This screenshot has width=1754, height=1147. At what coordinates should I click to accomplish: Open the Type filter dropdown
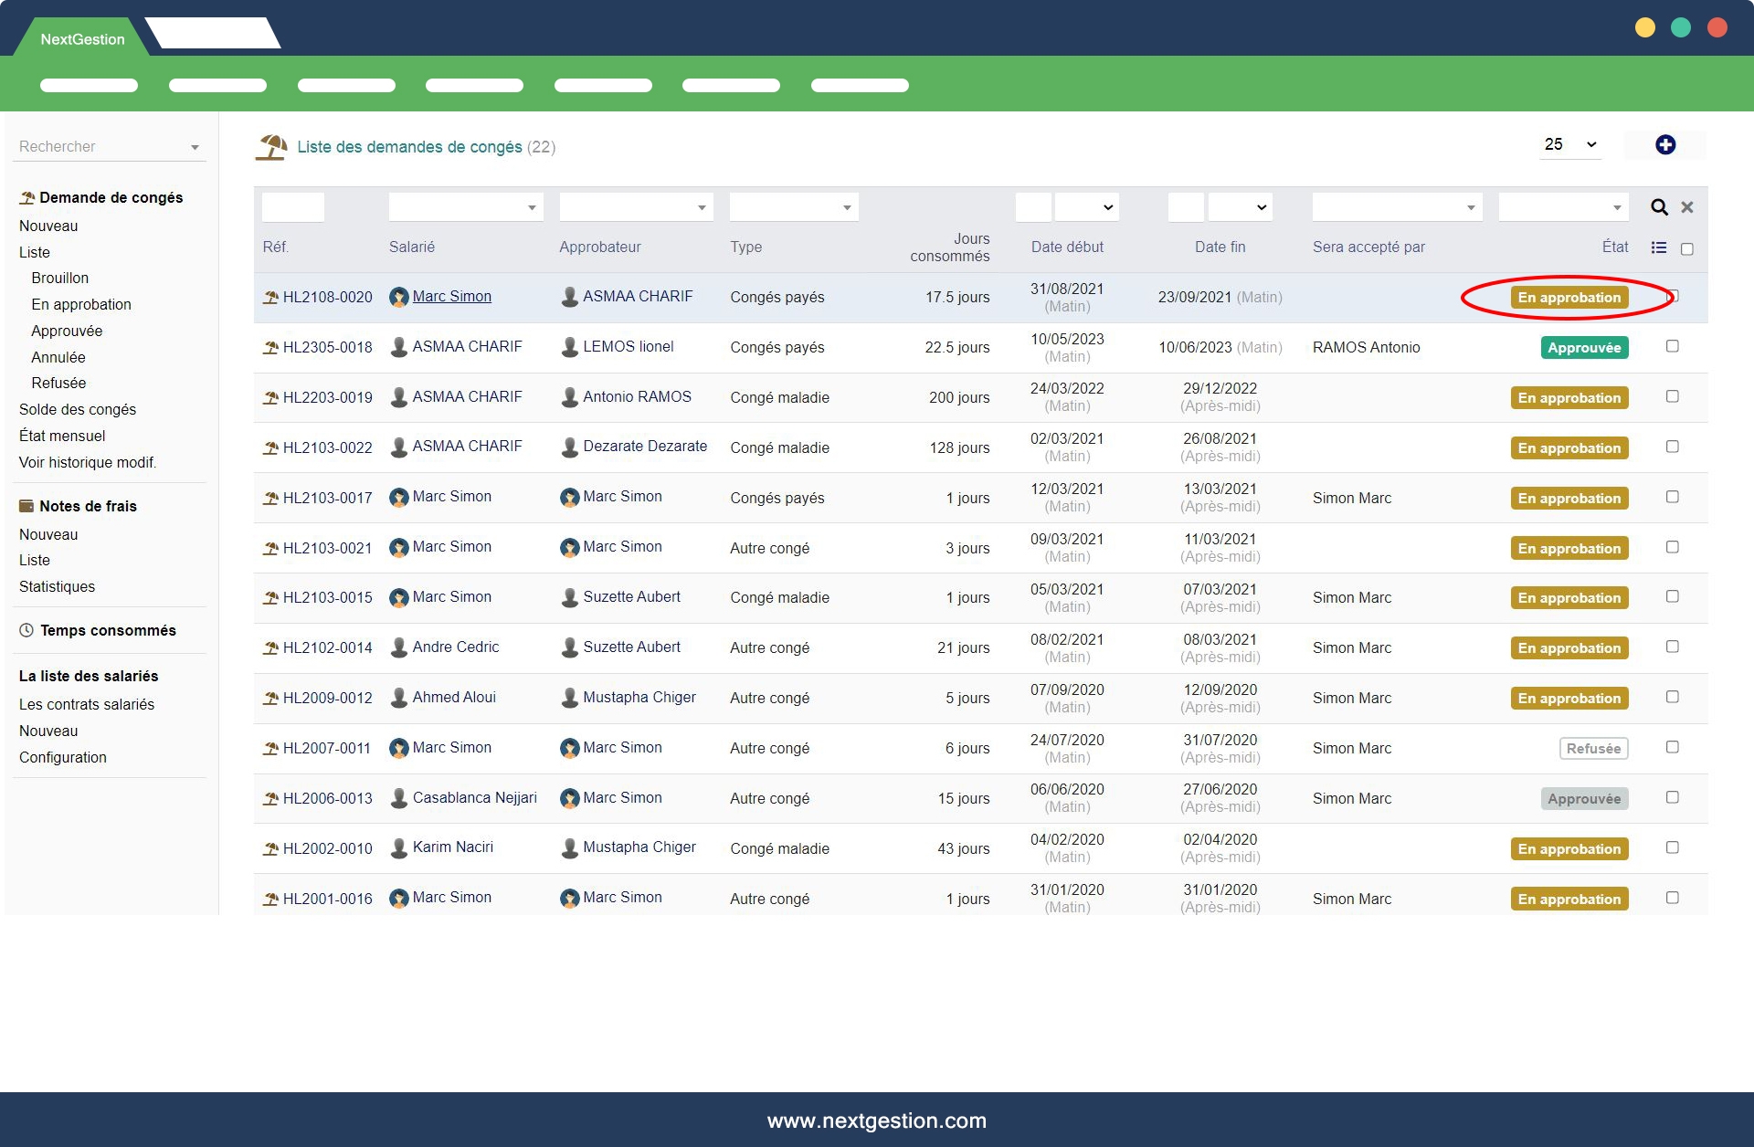click(x=793, y=207)
